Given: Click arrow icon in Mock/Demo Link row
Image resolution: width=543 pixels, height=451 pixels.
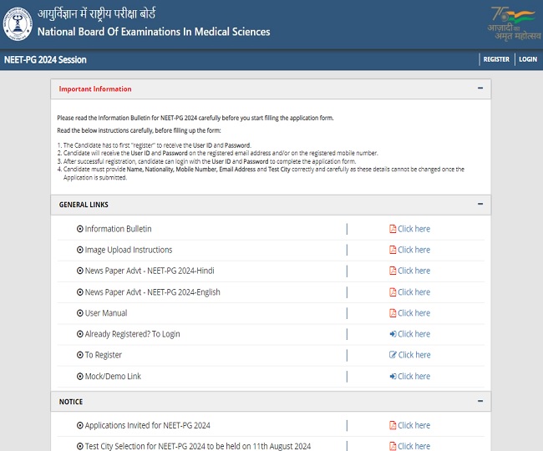Looking at the screenshot, I should [x=393, y=376].
